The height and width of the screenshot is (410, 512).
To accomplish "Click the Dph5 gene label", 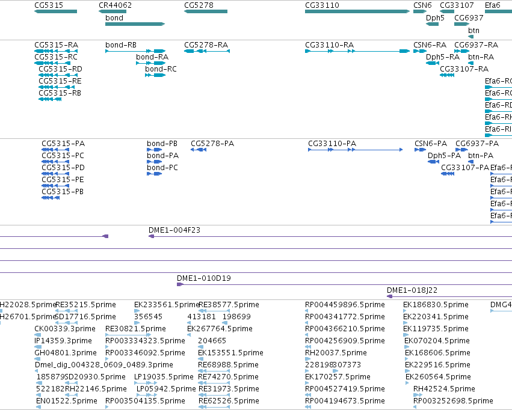I will tap(435, 18).
